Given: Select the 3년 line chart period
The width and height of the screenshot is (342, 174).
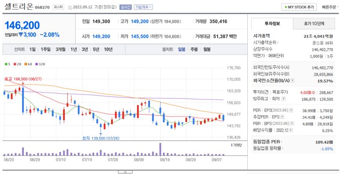Looking at the screenshot, I should [x=85, y=49].
